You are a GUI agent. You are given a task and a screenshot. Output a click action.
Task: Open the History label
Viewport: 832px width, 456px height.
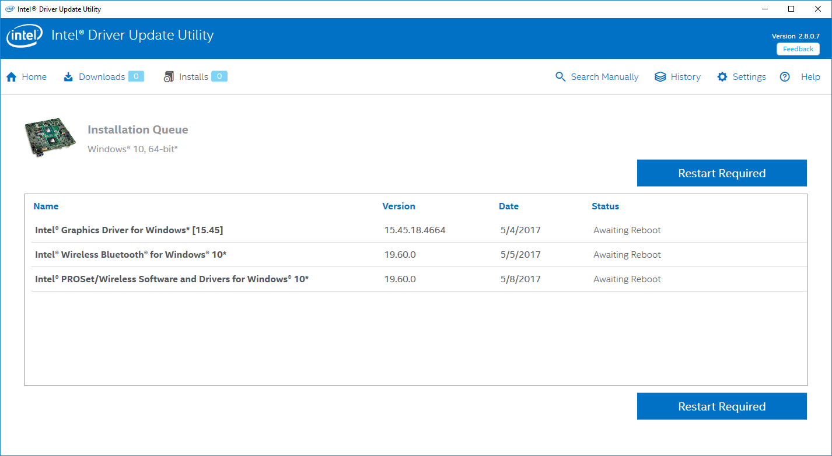[x=686, y=77]
